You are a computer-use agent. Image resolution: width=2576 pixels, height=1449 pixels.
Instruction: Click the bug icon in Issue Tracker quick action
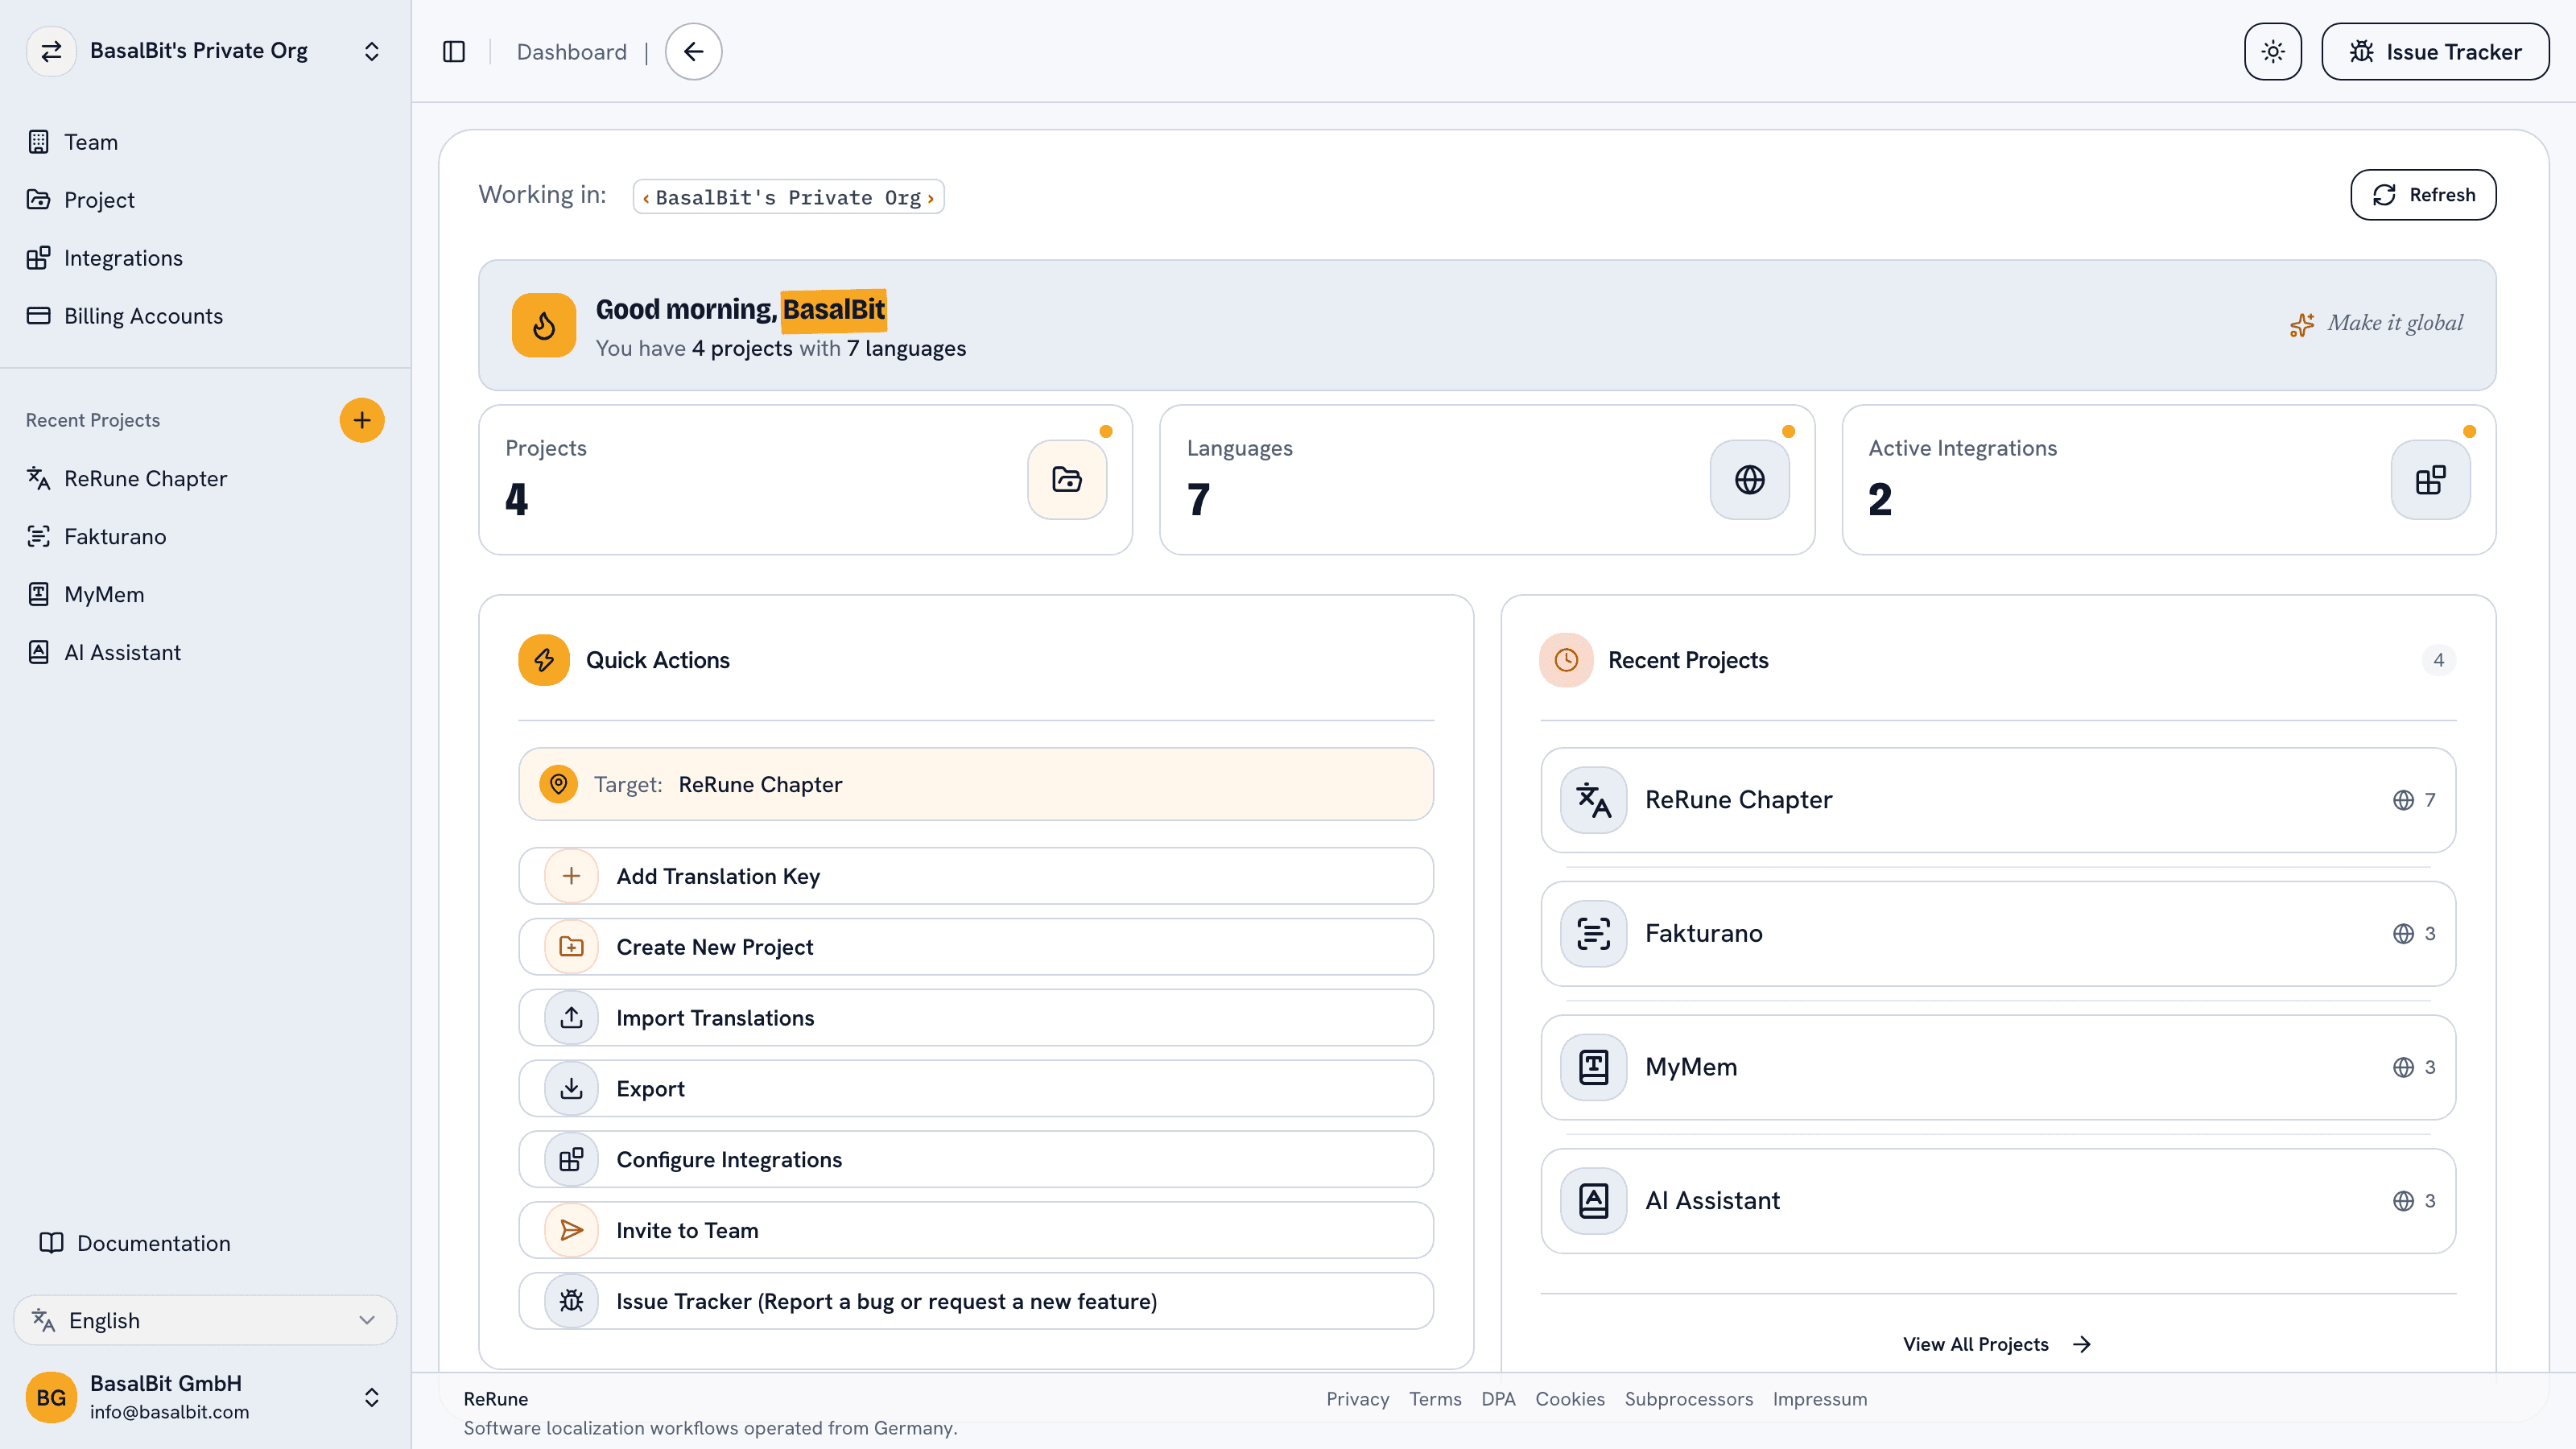coord(571,1301)
